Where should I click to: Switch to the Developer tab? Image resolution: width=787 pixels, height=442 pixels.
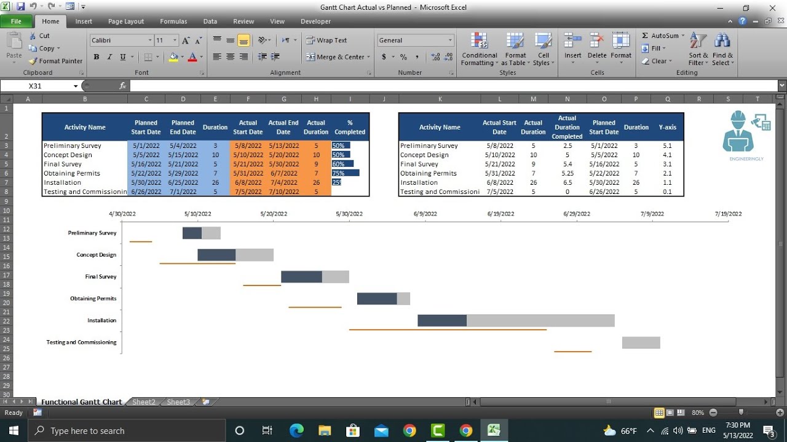(x=315, y=21)
